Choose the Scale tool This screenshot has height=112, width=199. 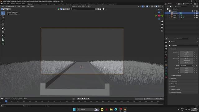tap(3, 28)
